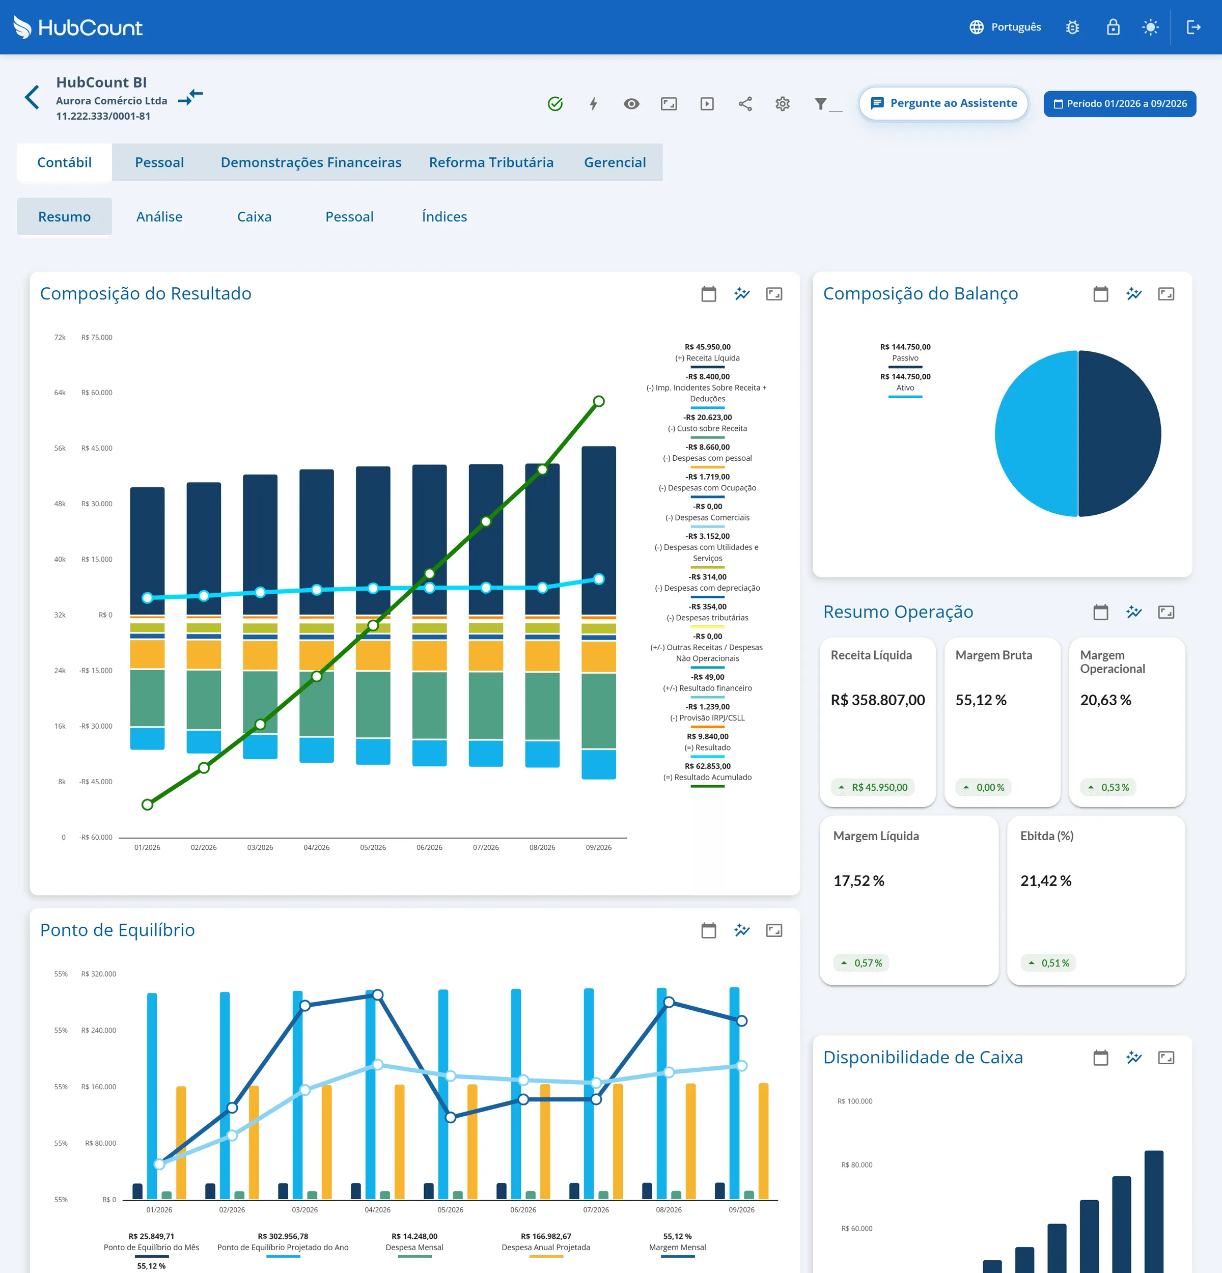Screen dimensions: 1222x1273
Task: Click insights sparkle icon on Resumo Operação
Action: click(x=1134, y=612)
